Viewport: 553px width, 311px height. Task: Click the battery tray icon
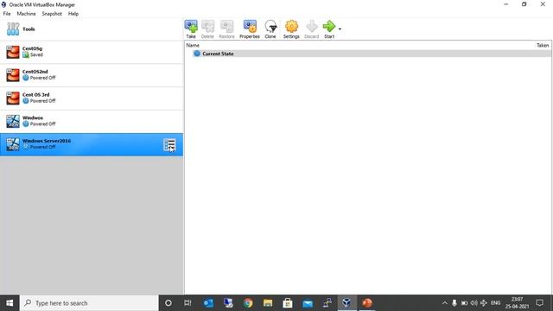[464, 303]
